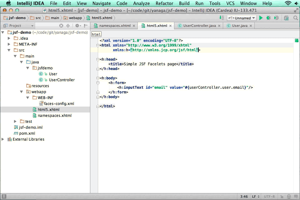Start debugging with the bug icon

pos(268,18)
